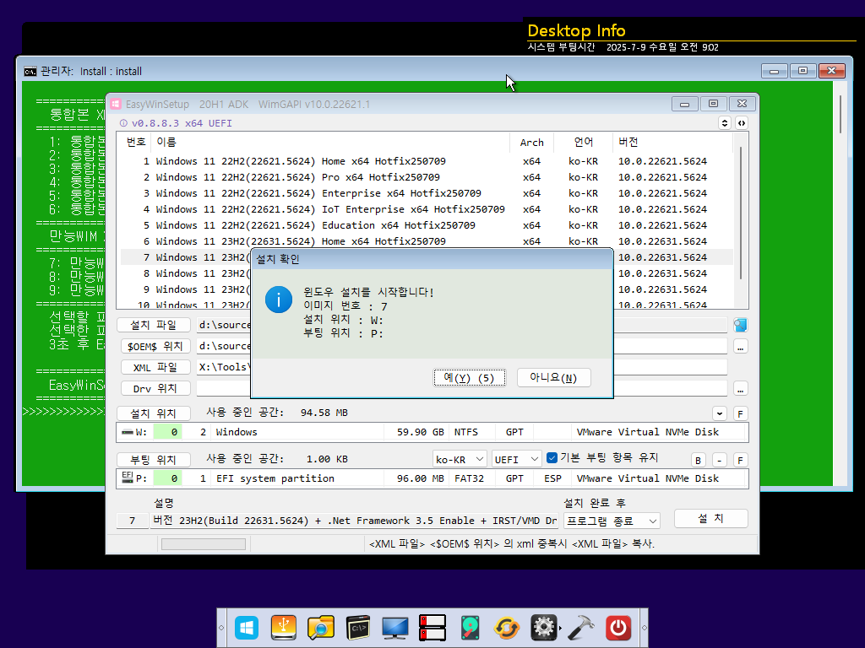865x648 pixels.
Task: Click the minus button on boot location row
Action: point(720,460)
